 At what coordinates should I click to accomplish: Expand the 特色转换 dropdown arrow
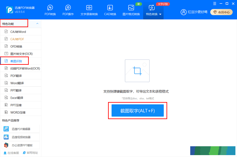coord(160,14)
